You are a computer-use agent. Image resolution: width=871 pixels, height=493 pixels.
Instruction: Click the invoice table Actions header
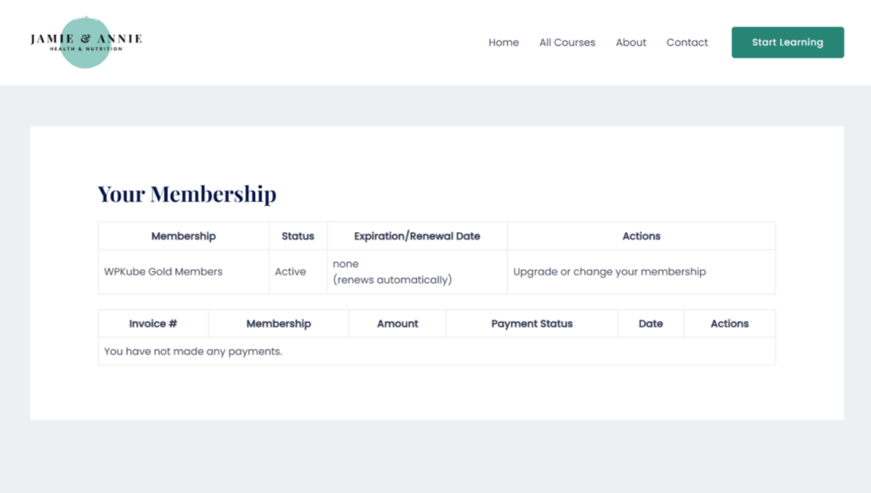729,324
